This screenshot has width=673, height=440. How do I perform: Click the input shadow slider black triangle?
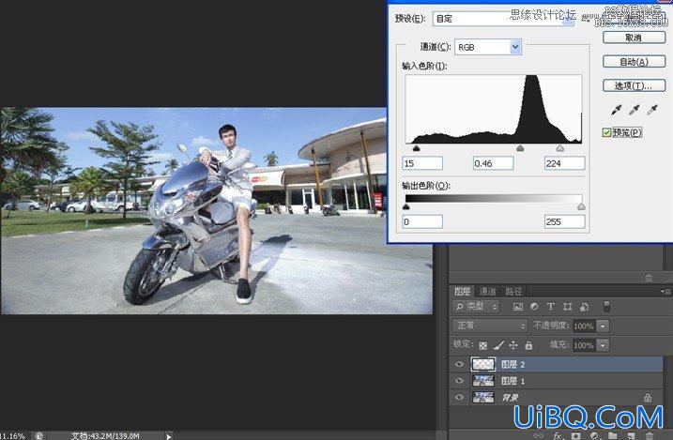click(416, 148)
